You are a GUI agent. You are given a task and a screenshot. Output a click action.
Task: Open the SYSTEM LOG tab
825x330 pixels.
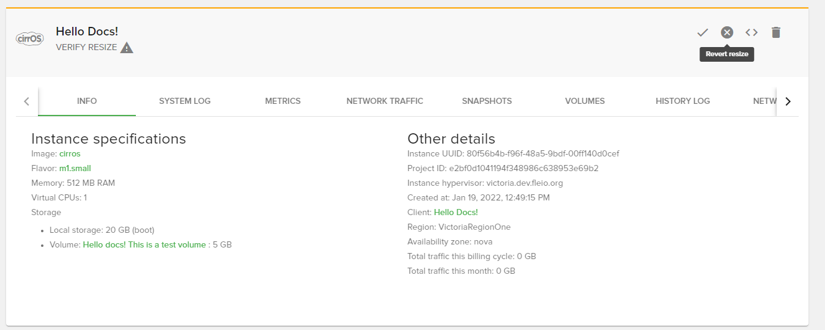[185, 101]
